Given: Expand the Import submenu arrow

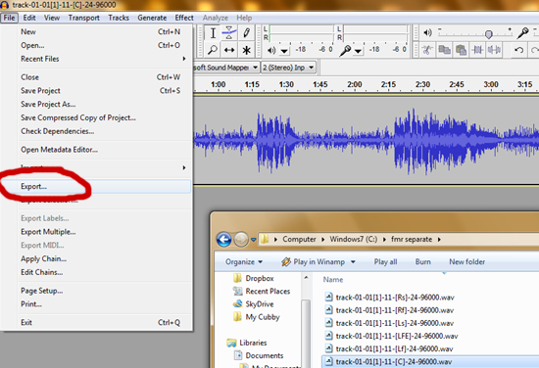Looking at the screenshot, I should pyautogui.click(x=184, y=167).
